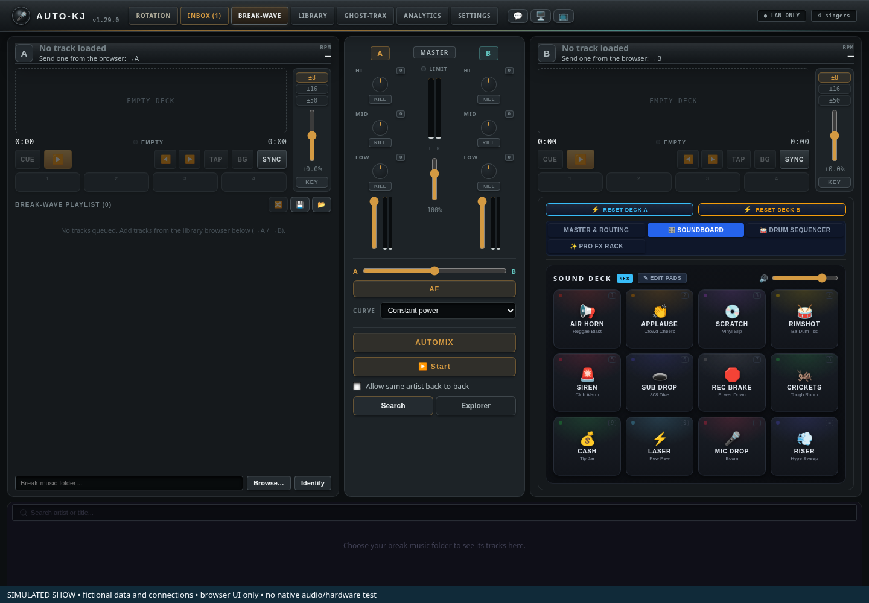
Task: Trigger the Cash sound pad
Action: (587, 446)
